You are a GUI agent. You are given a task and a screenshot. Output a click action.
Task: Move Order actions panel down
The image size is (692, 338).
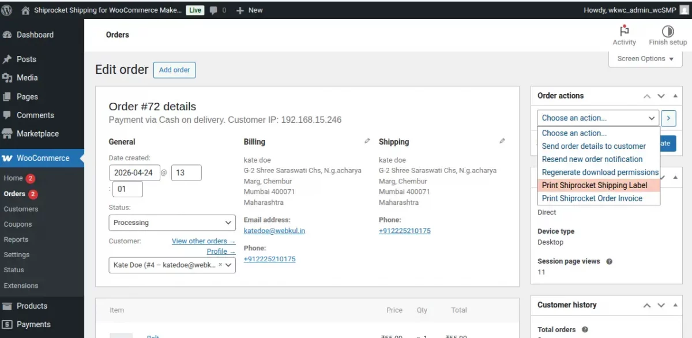coord(661,96)
